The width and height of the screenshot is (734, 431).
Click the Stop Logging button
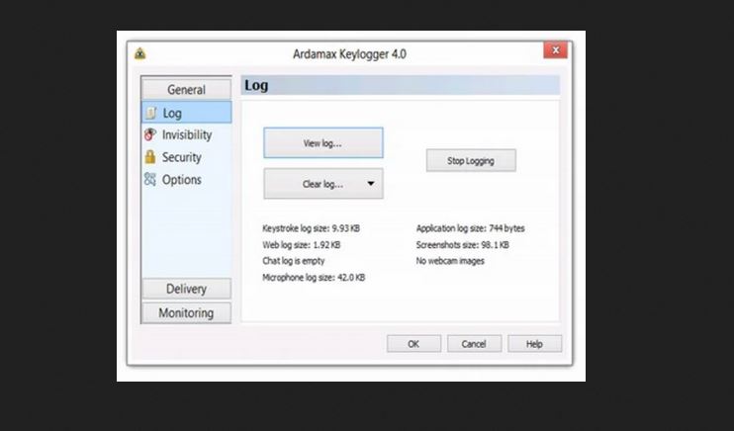tap(471, 160)
